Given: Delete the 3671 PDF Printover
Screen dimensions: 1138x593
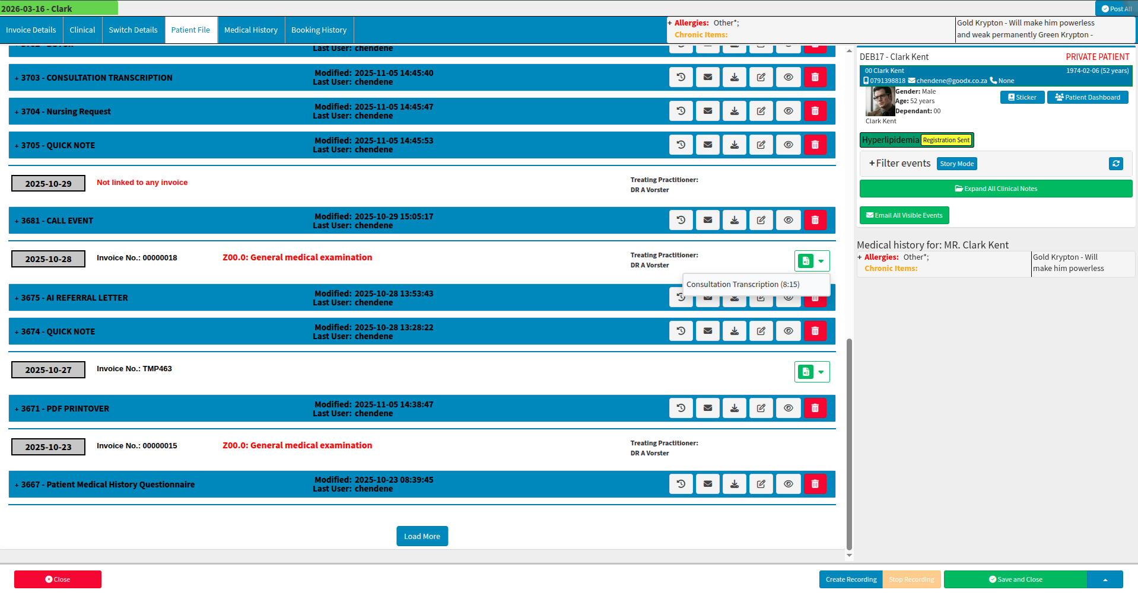Looking at the screenshot, I should (815, 408).
